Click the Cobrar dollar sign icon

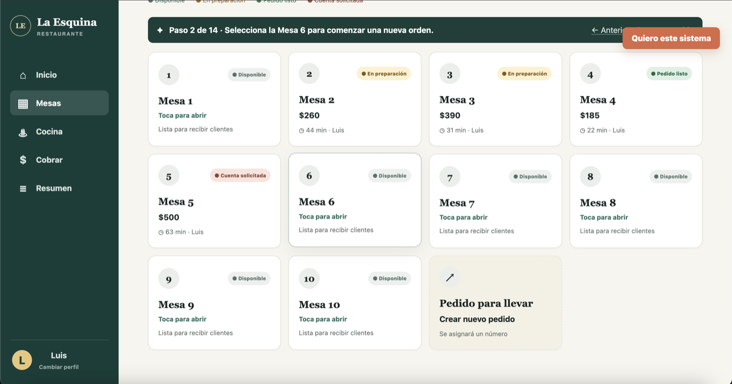(x=23, y=160)
